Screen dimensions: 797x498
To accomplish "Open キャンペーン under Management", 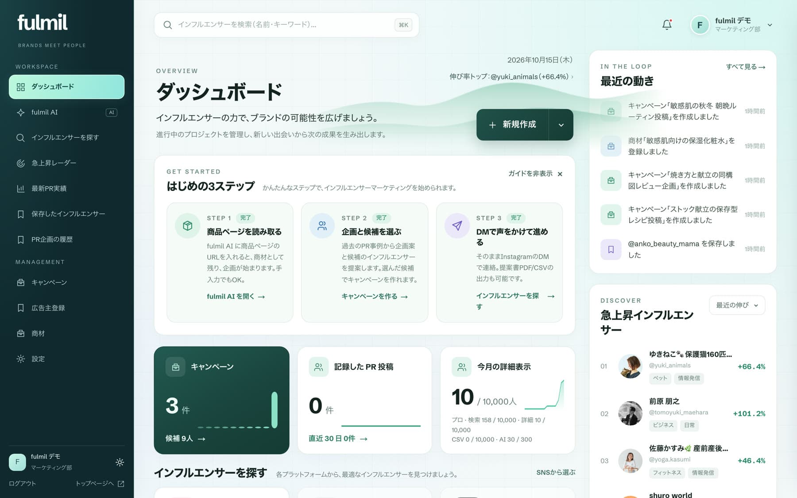I will click(x=66, y=282).
